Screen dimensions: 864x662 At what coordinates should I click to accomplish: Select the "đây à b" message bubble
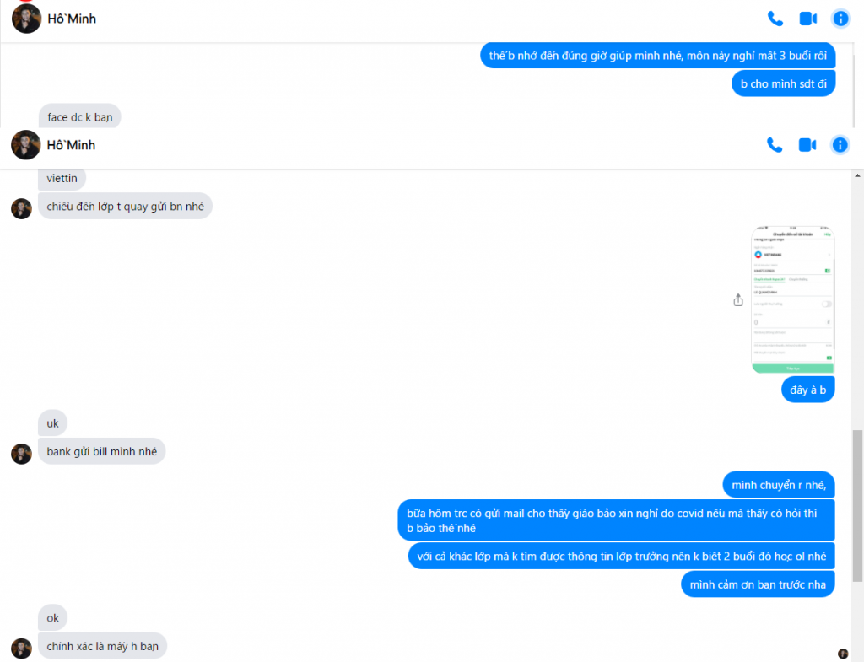(x=808, y=390)
